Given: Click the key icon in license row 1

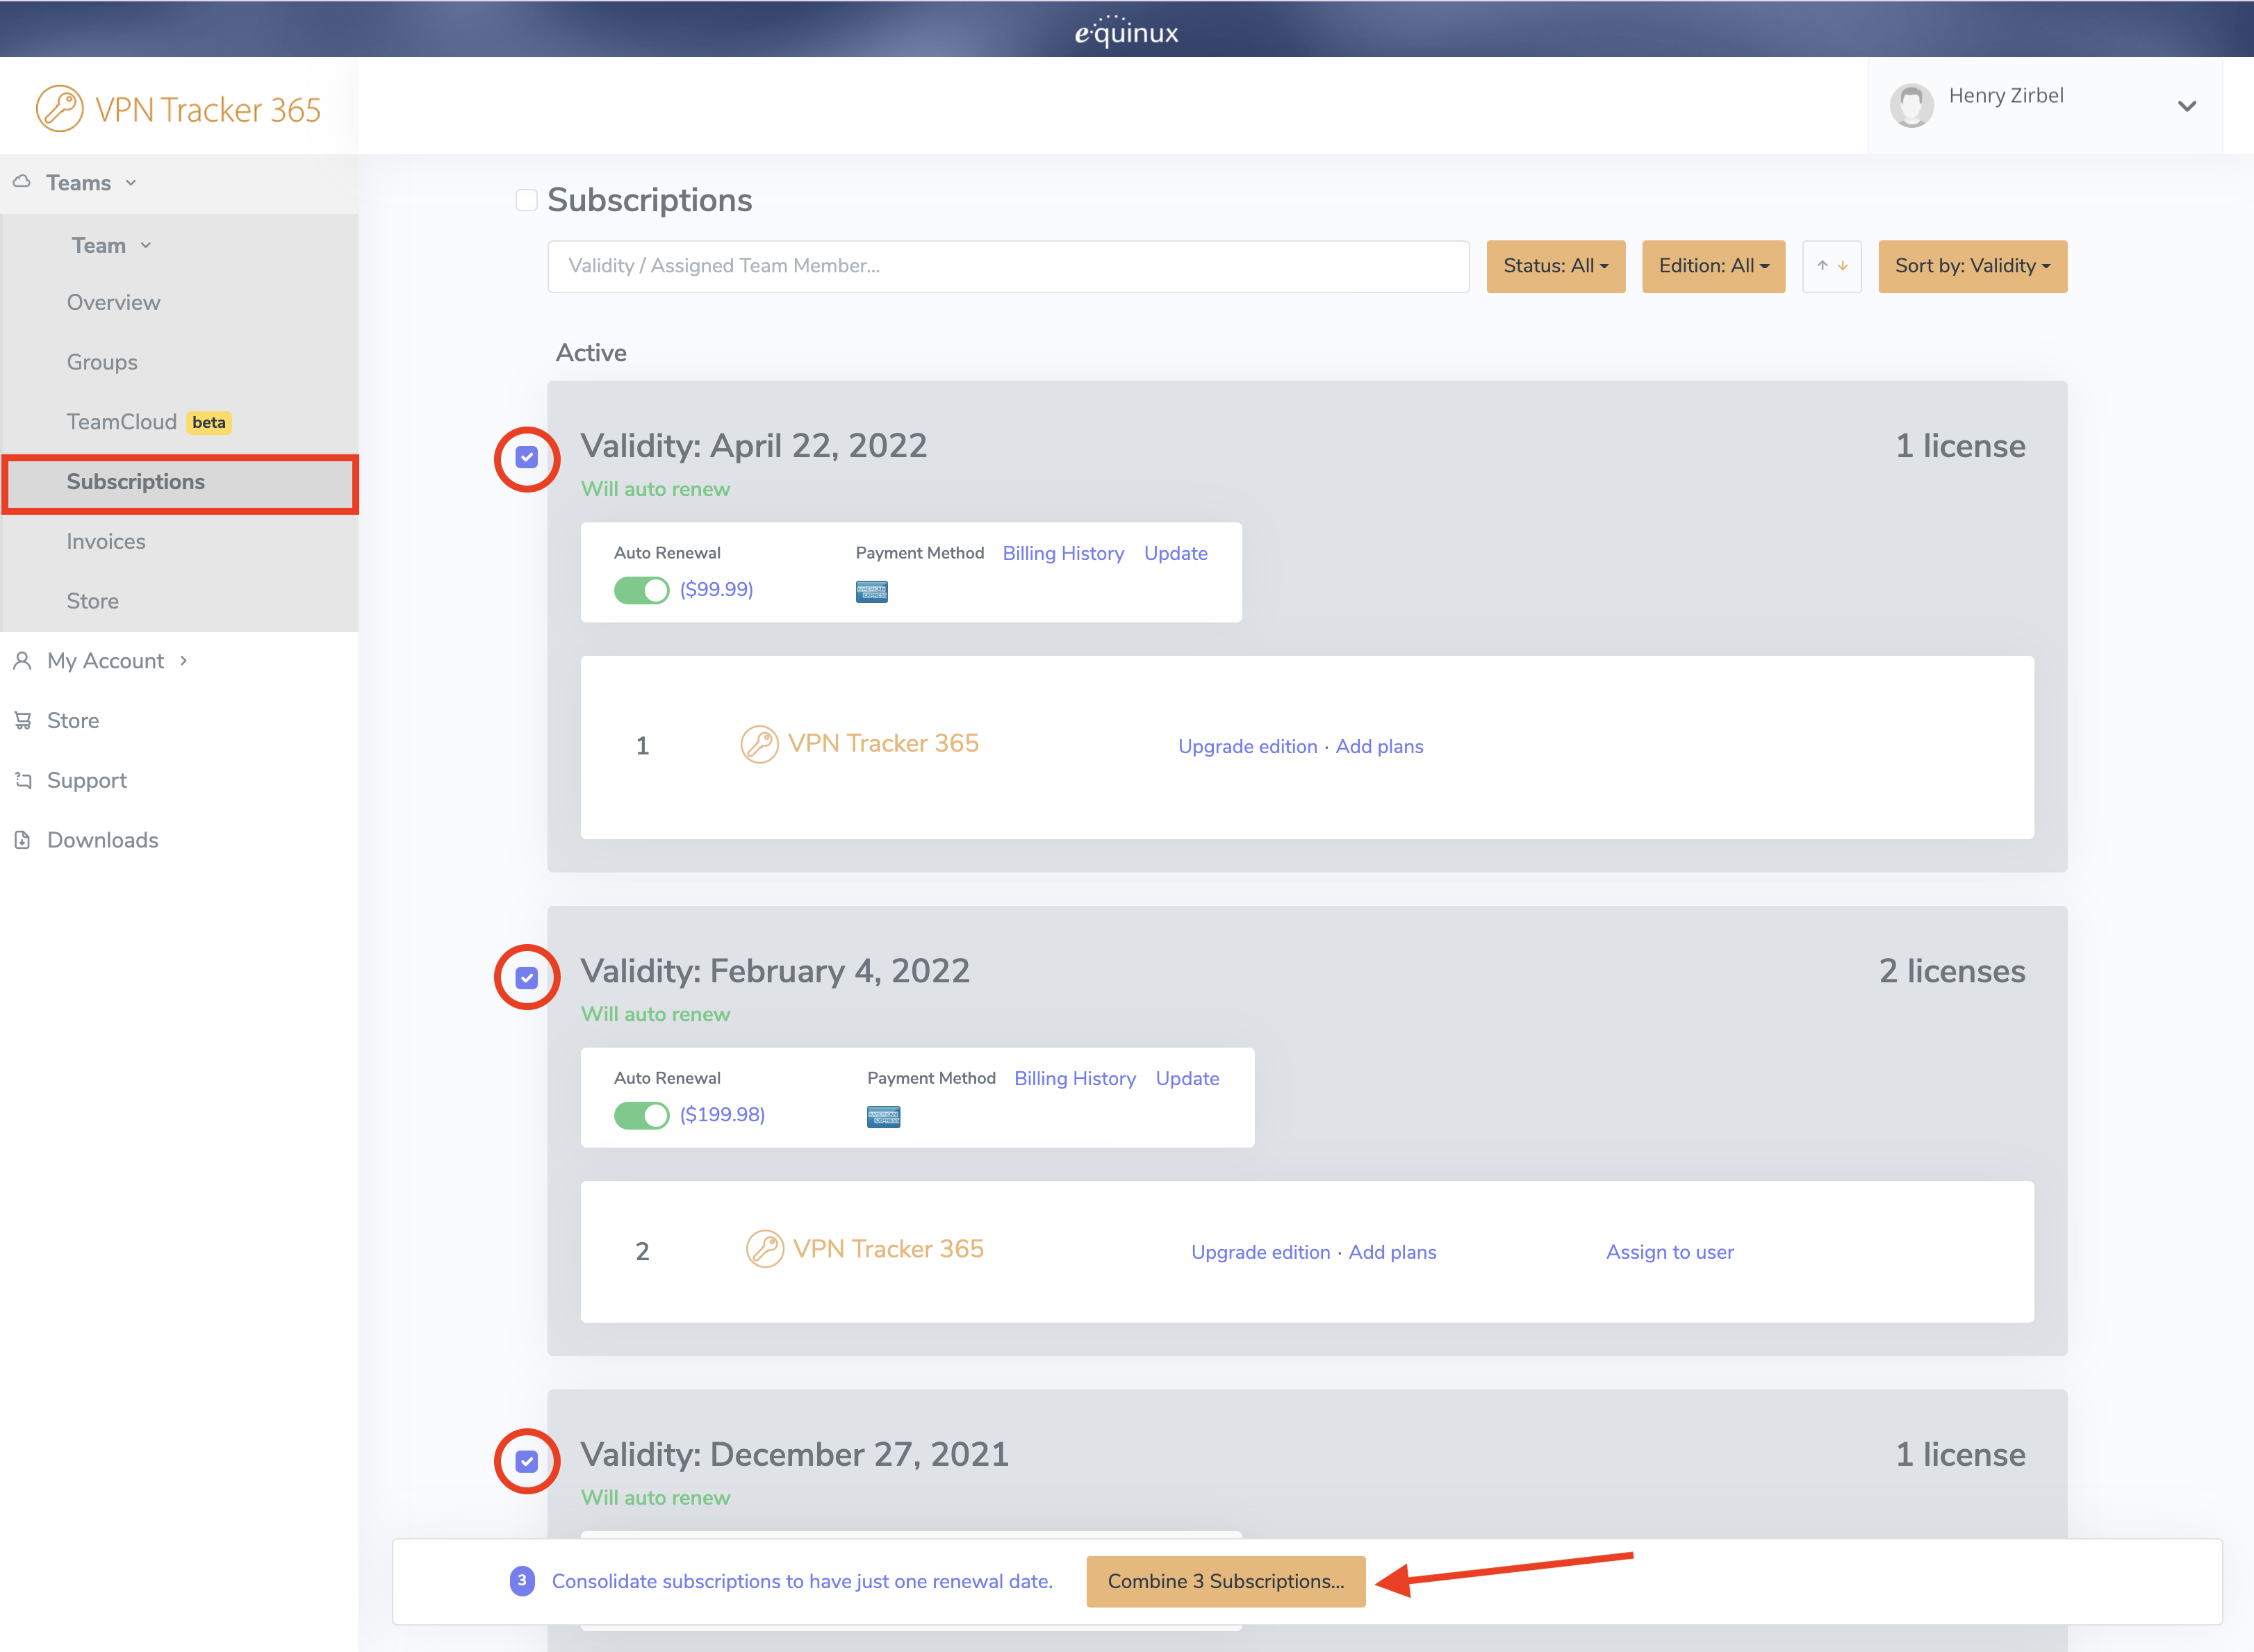Looking at the screenshot, I should click(759, 745).
